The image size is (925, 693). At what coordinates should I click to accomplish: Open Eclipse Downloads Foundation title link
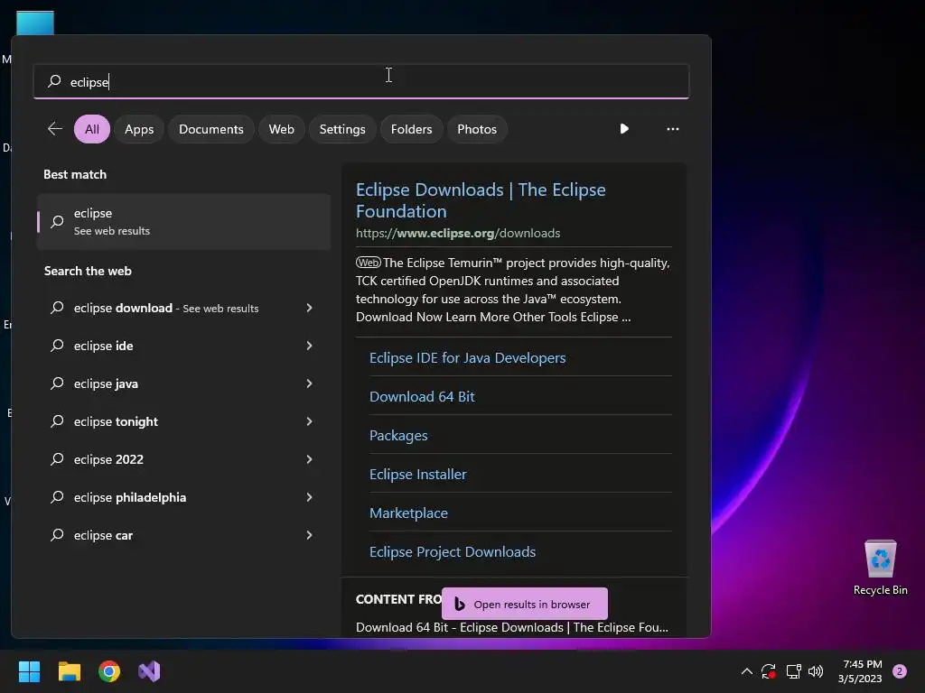[481, 200]
